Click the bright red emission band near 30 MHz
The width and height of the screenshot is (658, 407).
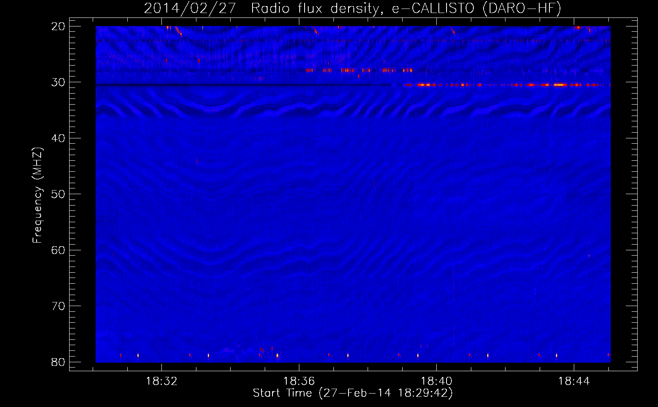(x=506, y=85)
